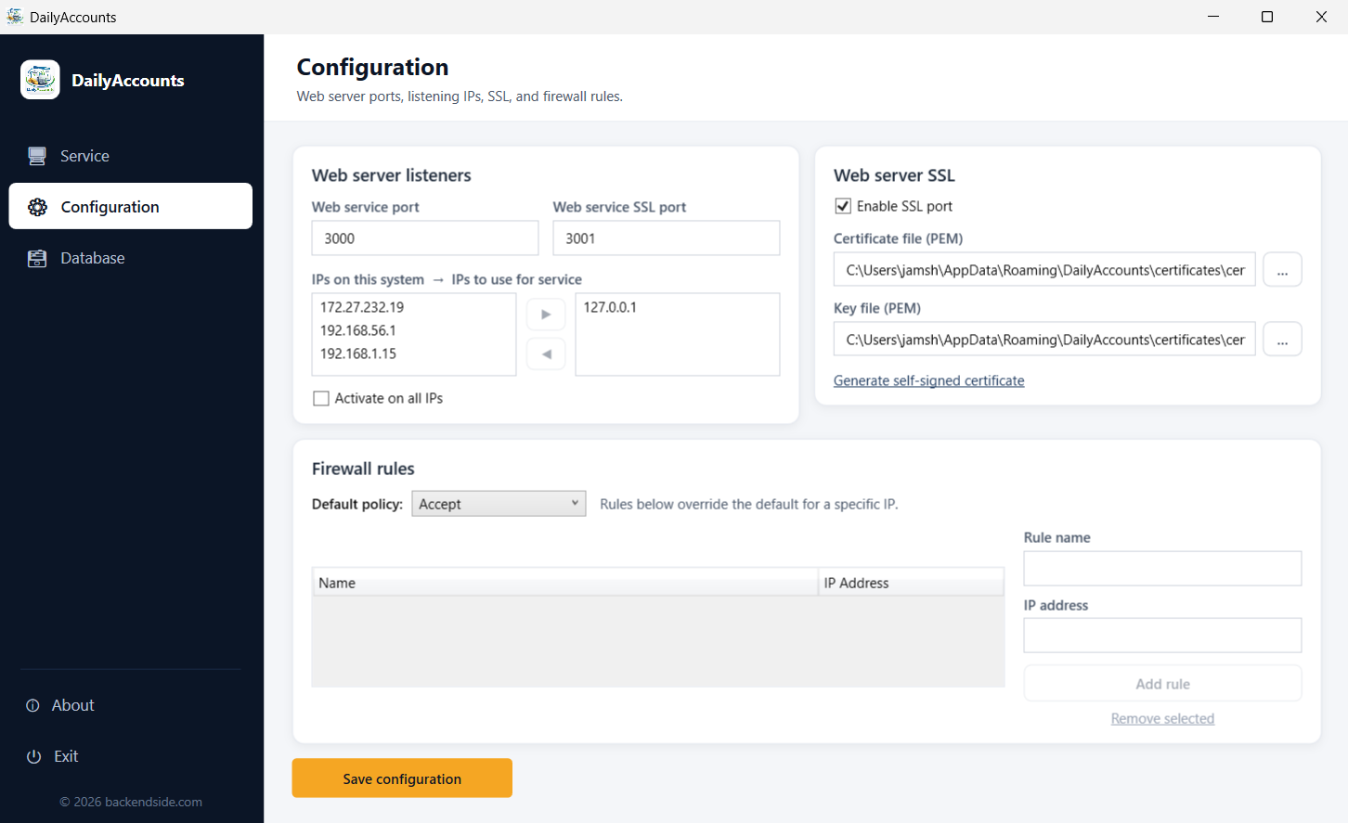Click Save configuration button
The height and width of the screenshot is (823, 1348).
(x=402, y=778)
